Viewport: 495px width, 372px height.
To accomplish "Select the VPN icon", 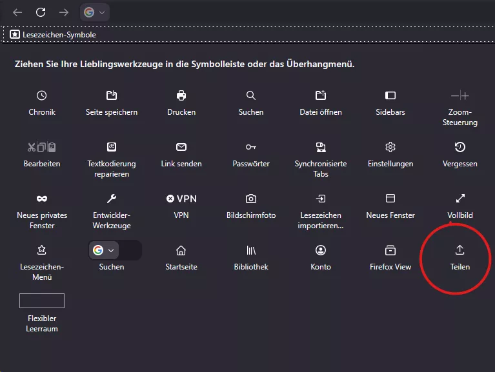I will [181, 199].
